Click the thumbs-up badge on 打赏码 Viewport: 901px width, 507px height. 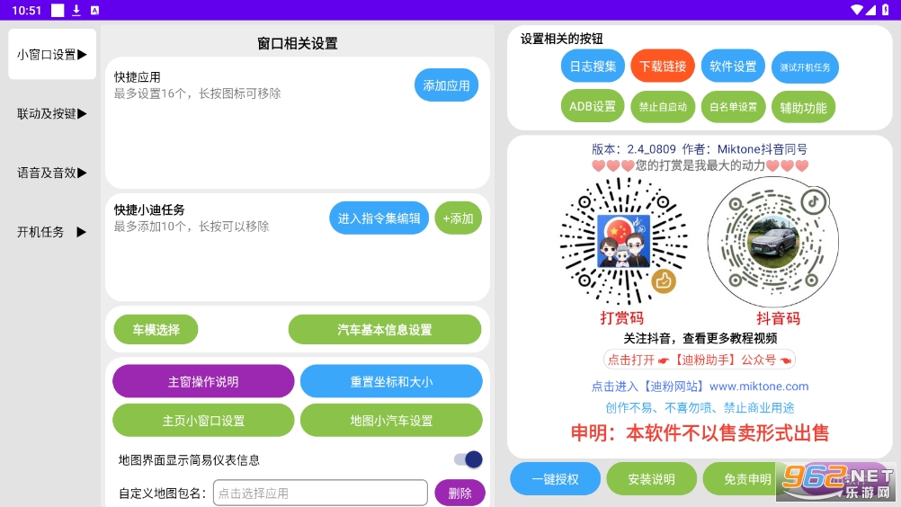click(664, 280)
